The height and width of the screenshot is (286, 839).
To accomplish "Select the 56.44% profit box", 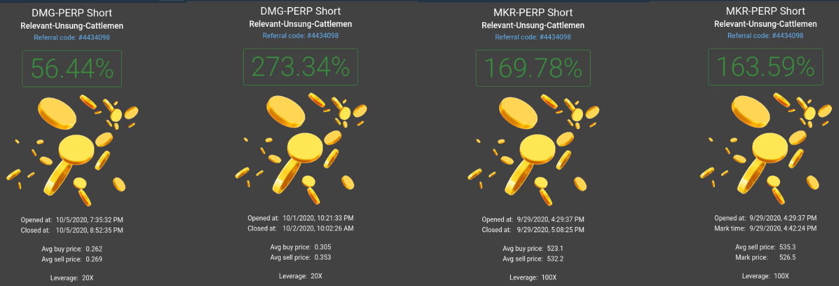I will 72,68.
